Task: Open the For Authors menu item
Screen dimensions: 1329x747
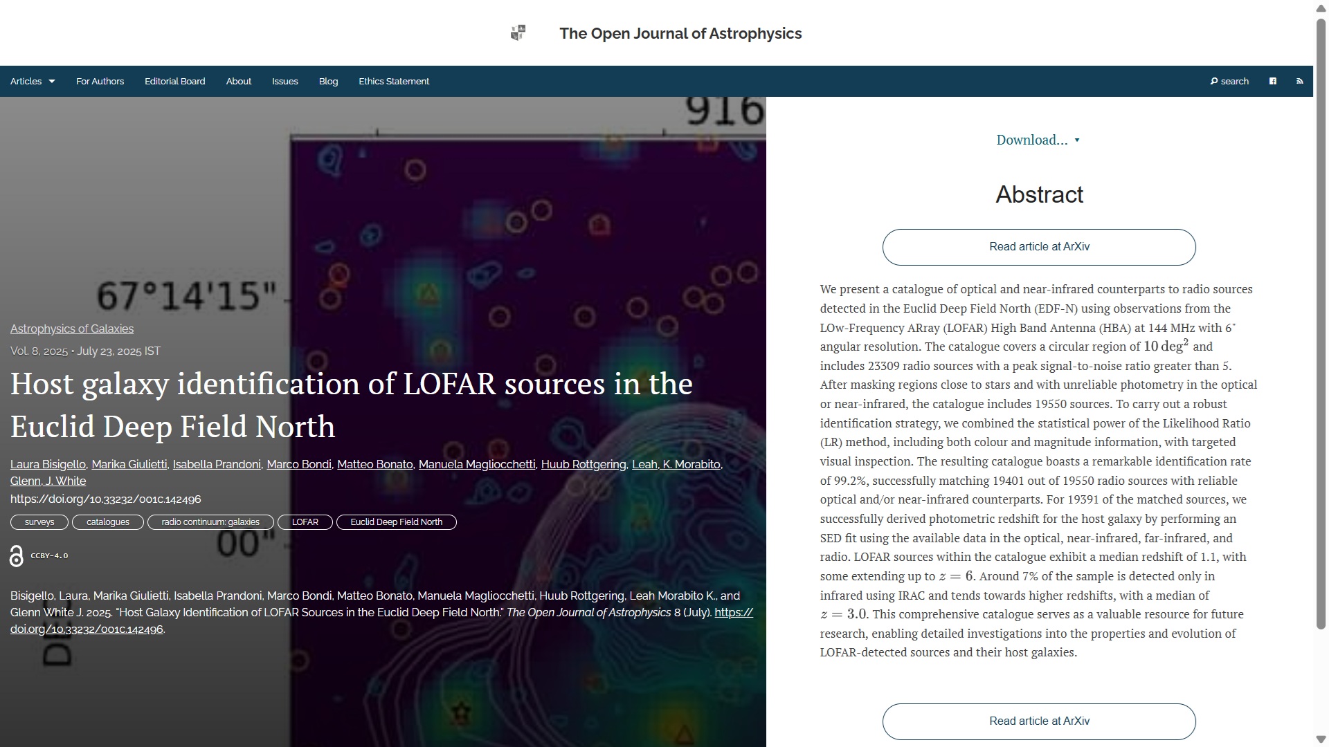Action: [x=100, y=82]
